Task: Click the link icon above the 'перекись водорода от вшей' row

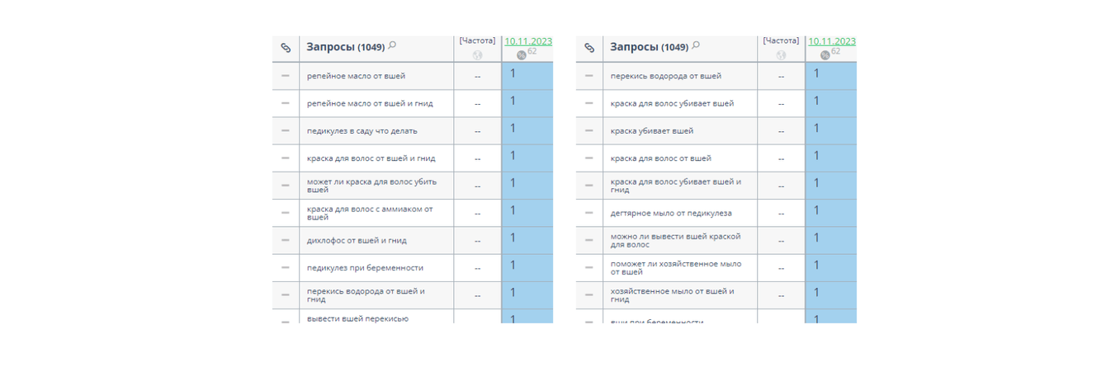Action: pos(589,48)
